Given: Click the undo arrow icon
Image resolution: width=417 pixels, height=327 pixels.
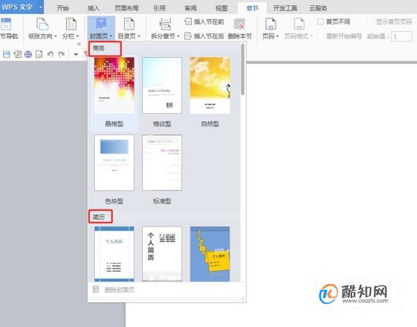Looking at the screenshot, I should click(x=50, y=54).
